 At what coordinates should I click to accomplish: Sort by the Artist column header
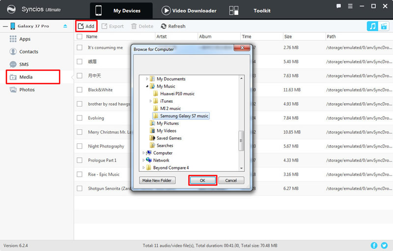162,36
